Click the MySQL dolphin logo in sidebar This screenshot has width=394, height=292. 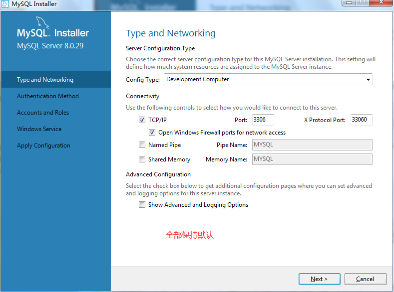click(x=42, y=22)
